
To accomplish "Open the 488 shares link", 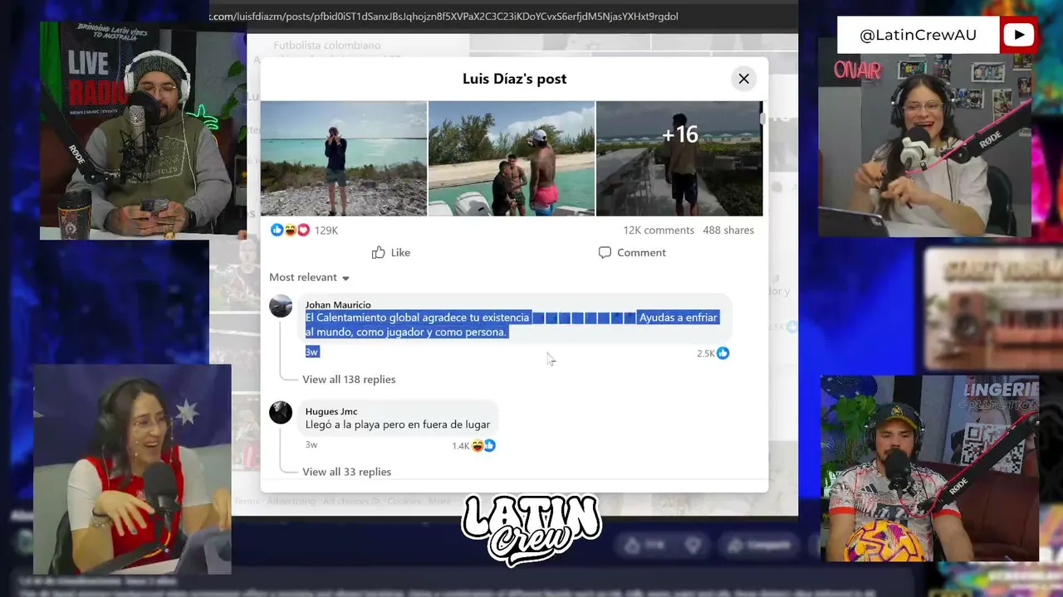I will tap(728, 230).
